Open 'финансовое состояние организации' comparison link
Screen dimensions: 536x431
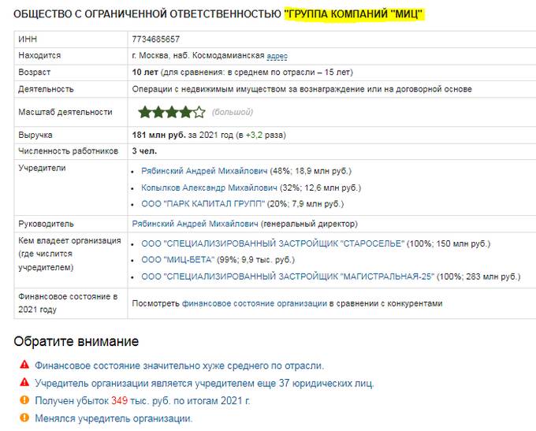pyautogui.click(x=255, y=303)
